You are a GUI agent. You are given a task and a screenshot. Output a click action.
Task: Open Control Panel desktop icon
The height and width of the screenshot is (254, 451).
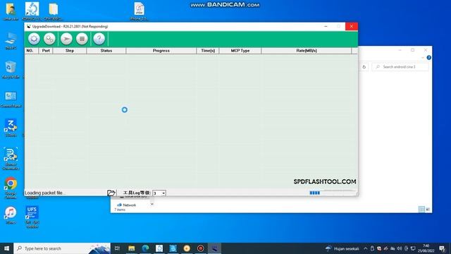point(11,99)
